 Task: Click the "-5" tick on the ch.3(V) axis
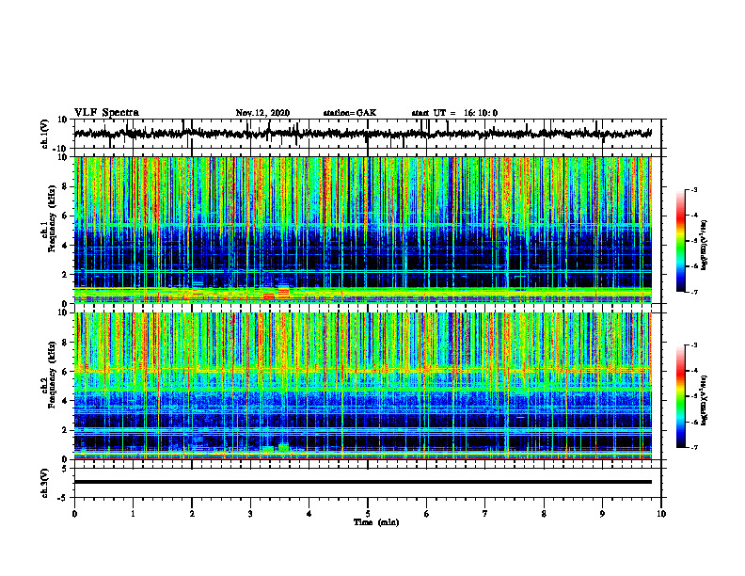pos(63,498)
